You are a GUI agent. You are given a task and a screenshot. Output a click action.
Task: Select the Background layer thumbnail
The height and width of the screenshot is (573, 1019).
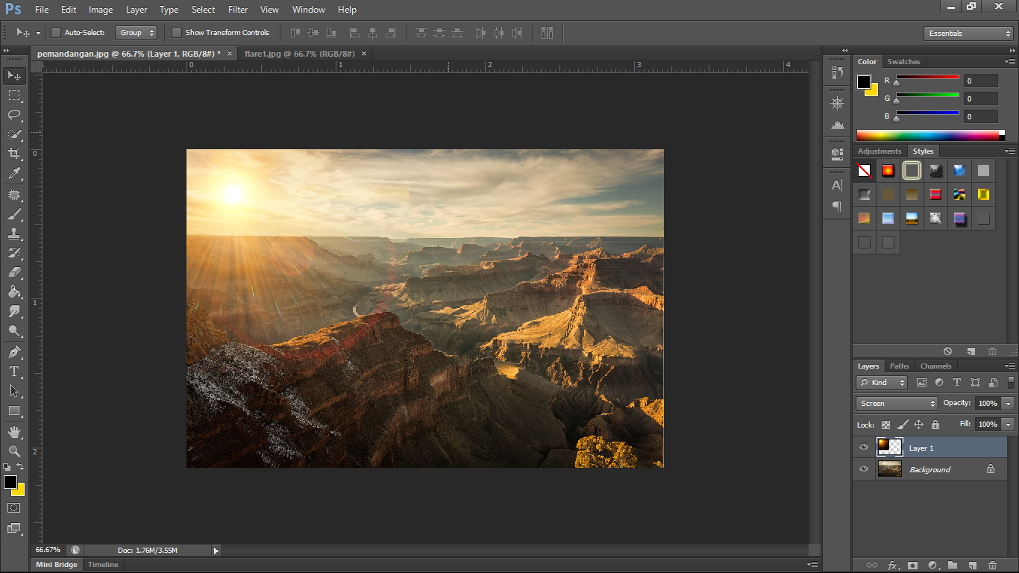pos(889,469)
